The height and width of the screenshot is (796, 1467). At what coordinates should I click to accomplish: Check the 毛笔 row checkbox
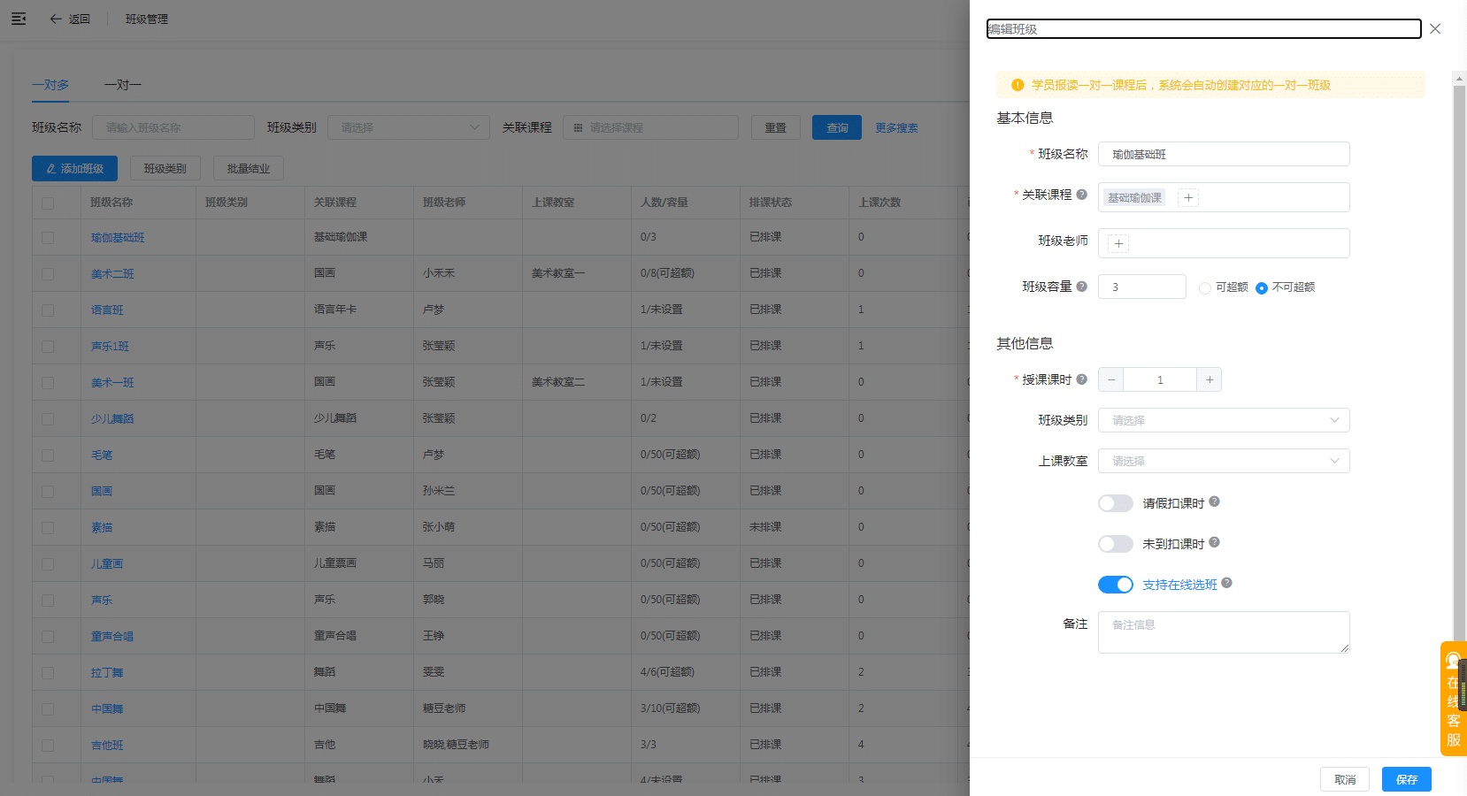(x=48, y=455)
